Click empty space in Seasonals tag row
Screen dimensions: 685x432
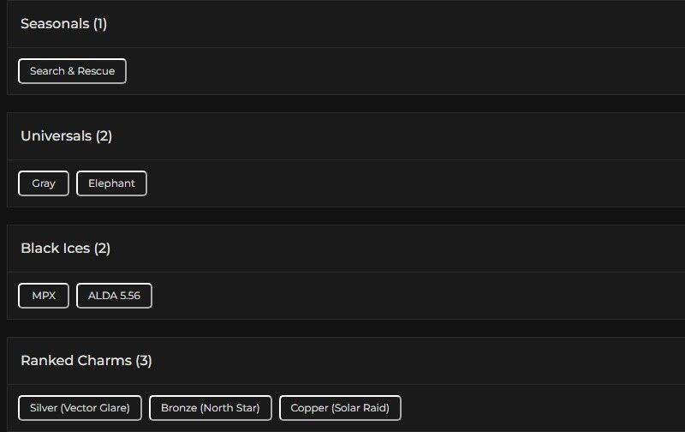385,71
